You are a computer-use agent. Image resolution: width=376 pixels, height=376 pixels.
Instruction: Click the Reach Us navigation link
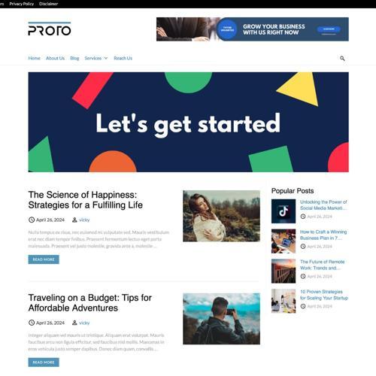click(x=123, y=58)
